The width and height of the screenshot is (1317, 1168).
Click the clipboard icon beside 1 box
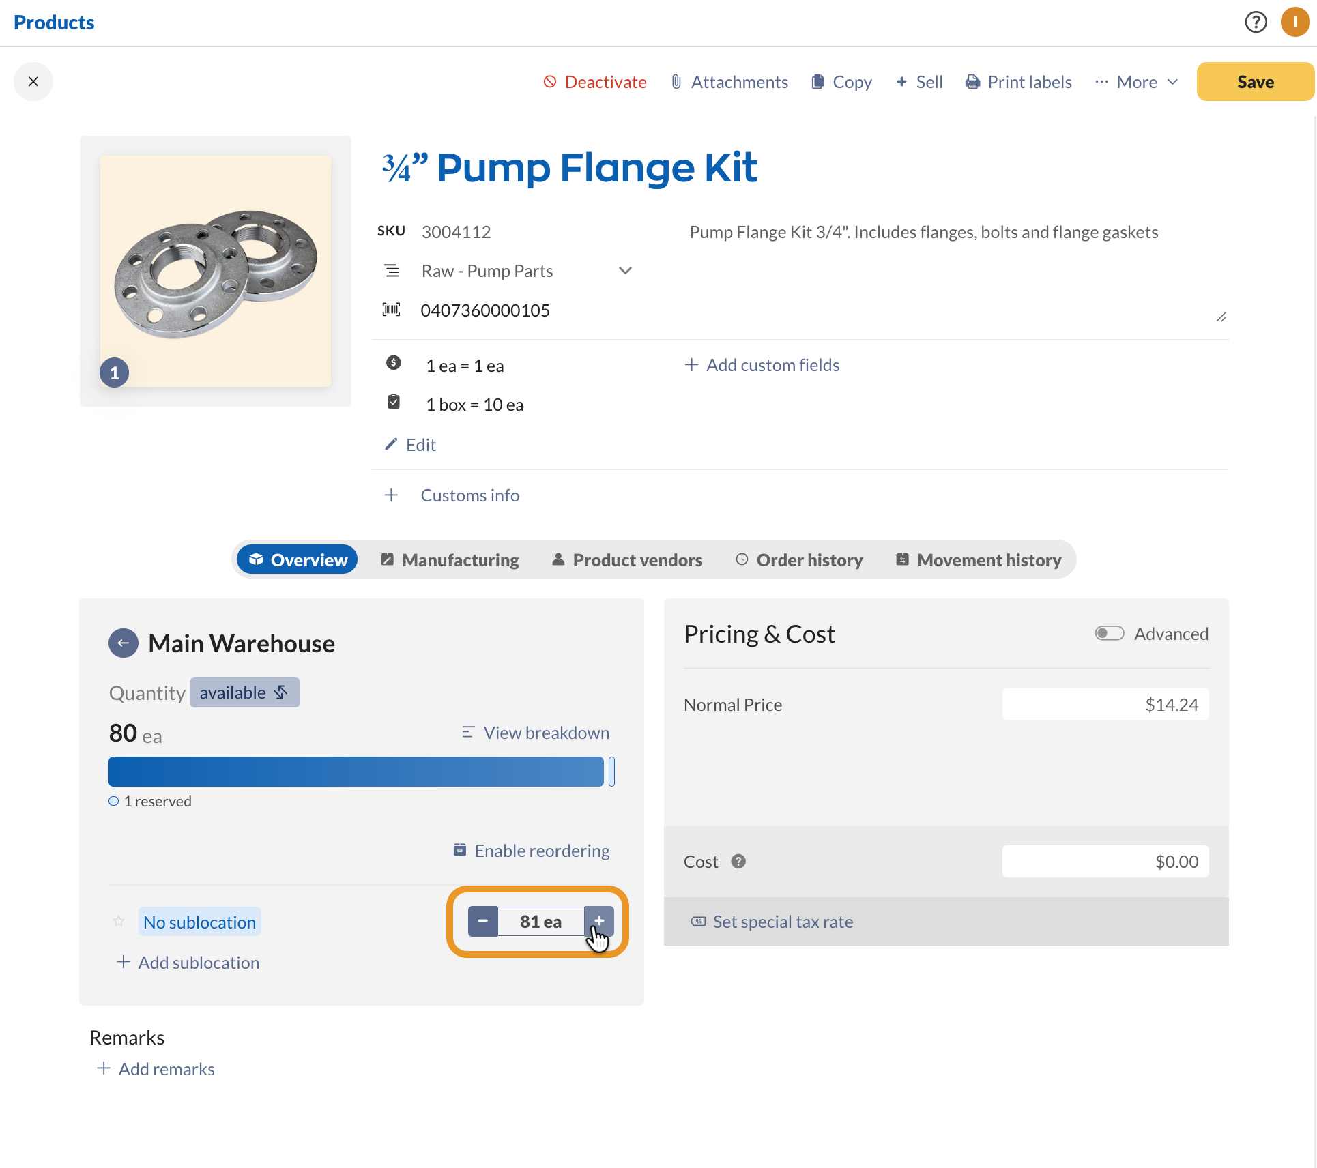[x=394, y=401]
